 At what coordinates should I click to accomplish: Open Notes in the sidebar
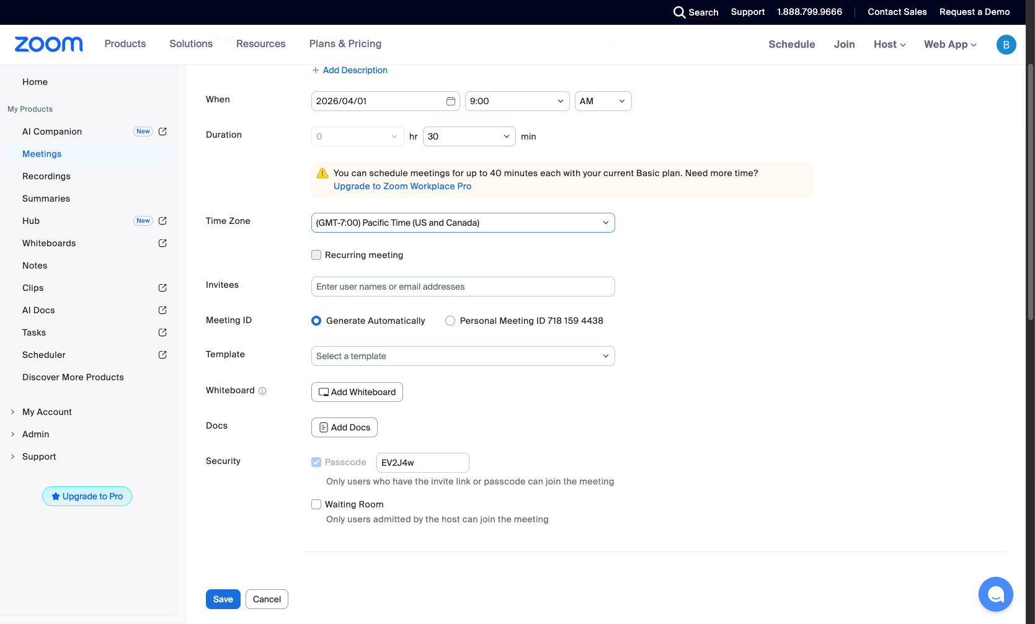[x=35, y=265]
